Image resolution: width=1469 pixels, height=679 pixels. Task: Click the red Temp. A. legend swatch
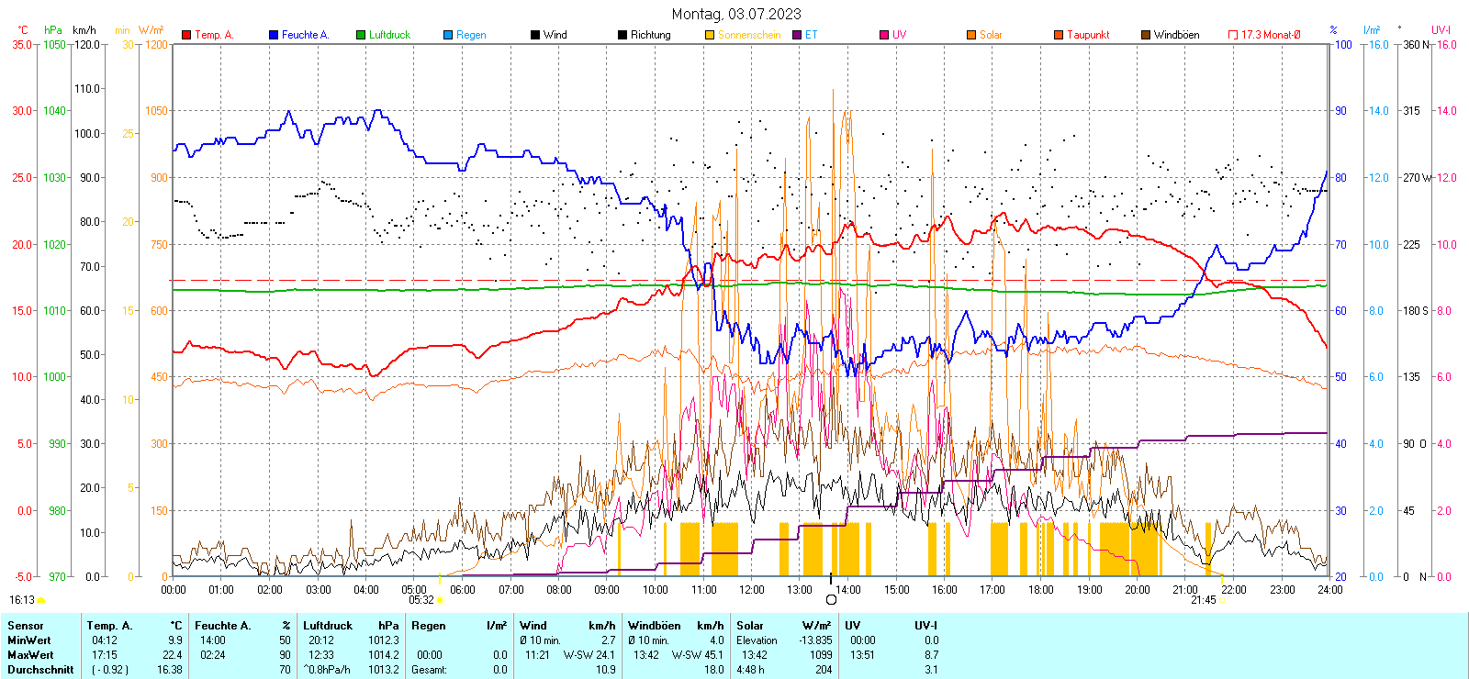(x=186, y=35)
